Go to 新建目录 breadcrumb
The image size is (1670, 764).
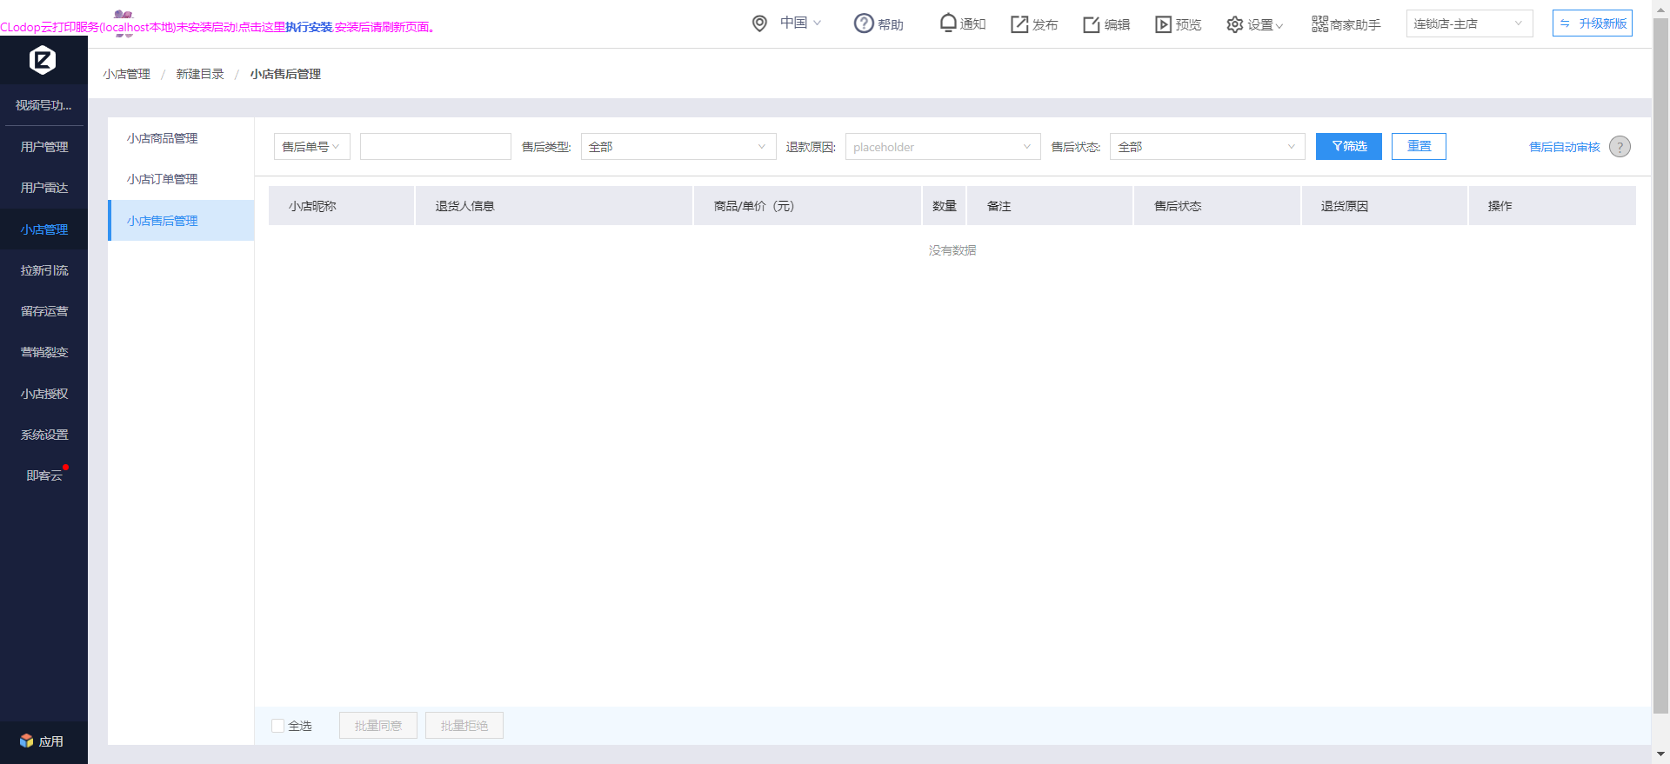click(200, 74)
